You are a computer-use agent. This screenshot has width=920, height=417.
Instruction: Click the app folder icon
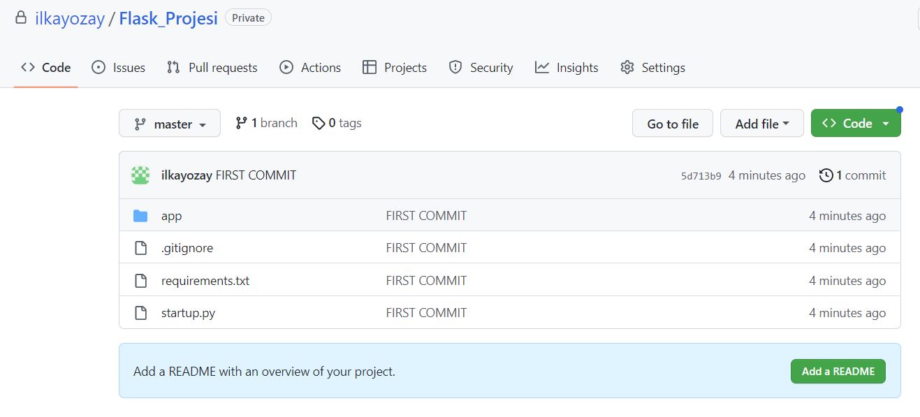[140, 216]
